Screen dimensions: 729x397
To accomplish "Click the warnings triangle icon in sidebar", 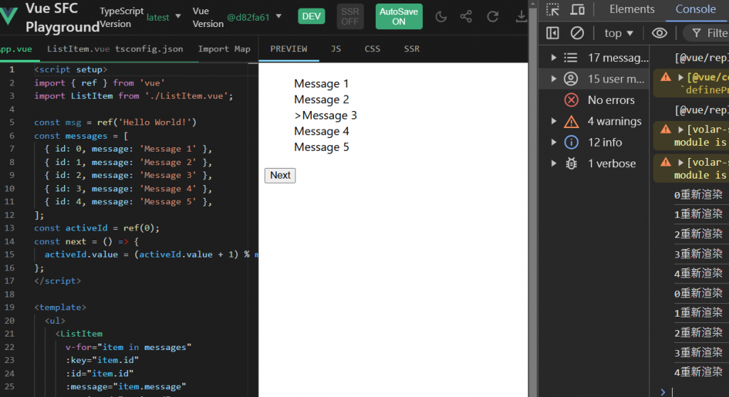I will point(571,122).
